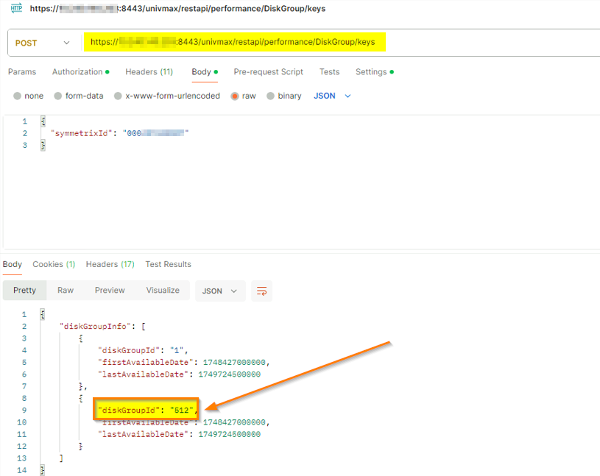View response Cookies (1) tab
Viewport: 600px width, 476px height.
click(x=54, y=264)
